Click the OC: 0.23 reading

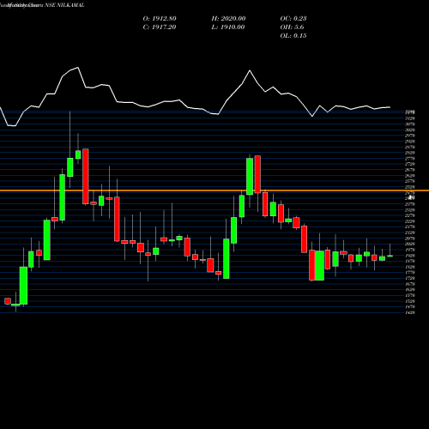point(293,18)
